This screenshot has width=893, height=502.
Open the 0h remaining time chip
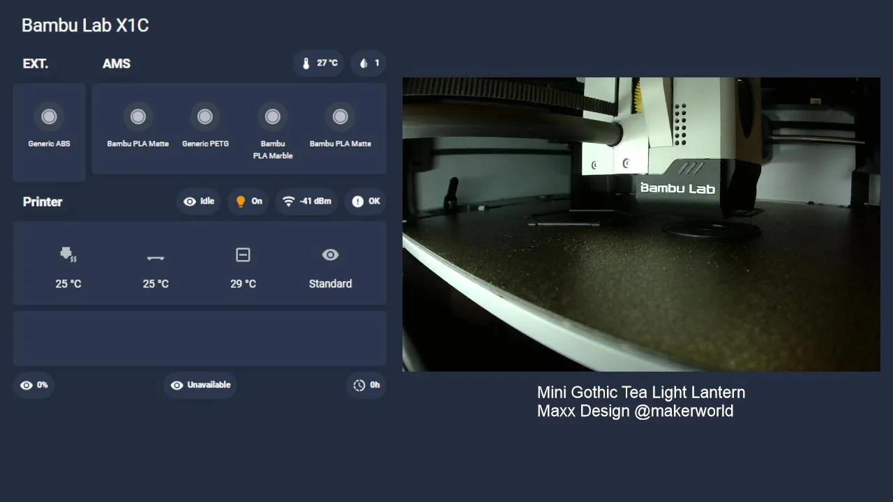click(x=366, y=385)
